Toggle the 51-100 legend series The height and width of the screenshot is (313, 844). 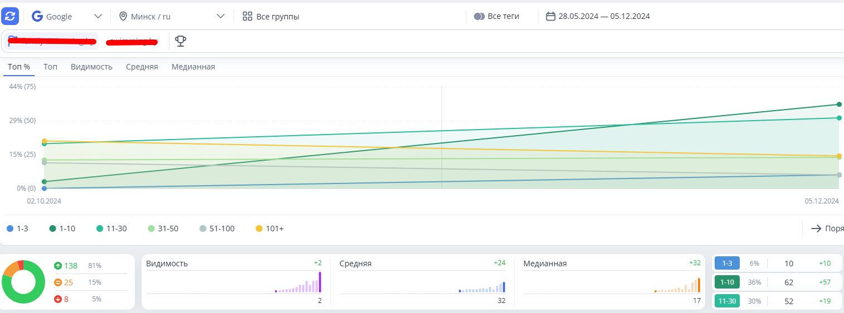tap(217, 228)
